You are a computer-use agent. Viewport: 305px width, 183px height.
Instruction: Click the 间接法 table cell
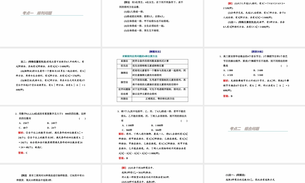click(124, 99)
